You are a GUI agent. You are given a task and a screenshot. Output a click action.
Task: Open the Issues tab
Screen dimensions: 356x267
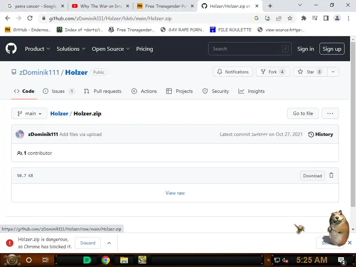pyautogui.click(x=59, y=91)
